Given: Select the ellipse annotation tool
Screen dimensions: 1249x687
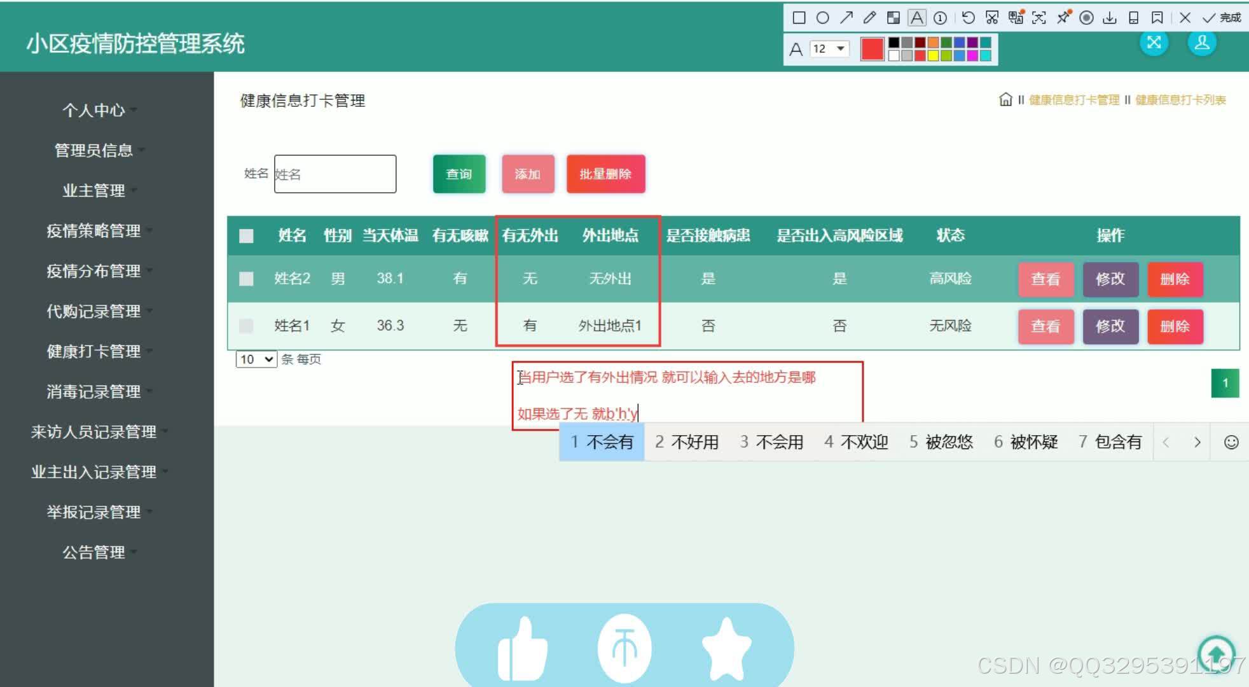Looking at the screenshot, I should click(x=822, y=18).
